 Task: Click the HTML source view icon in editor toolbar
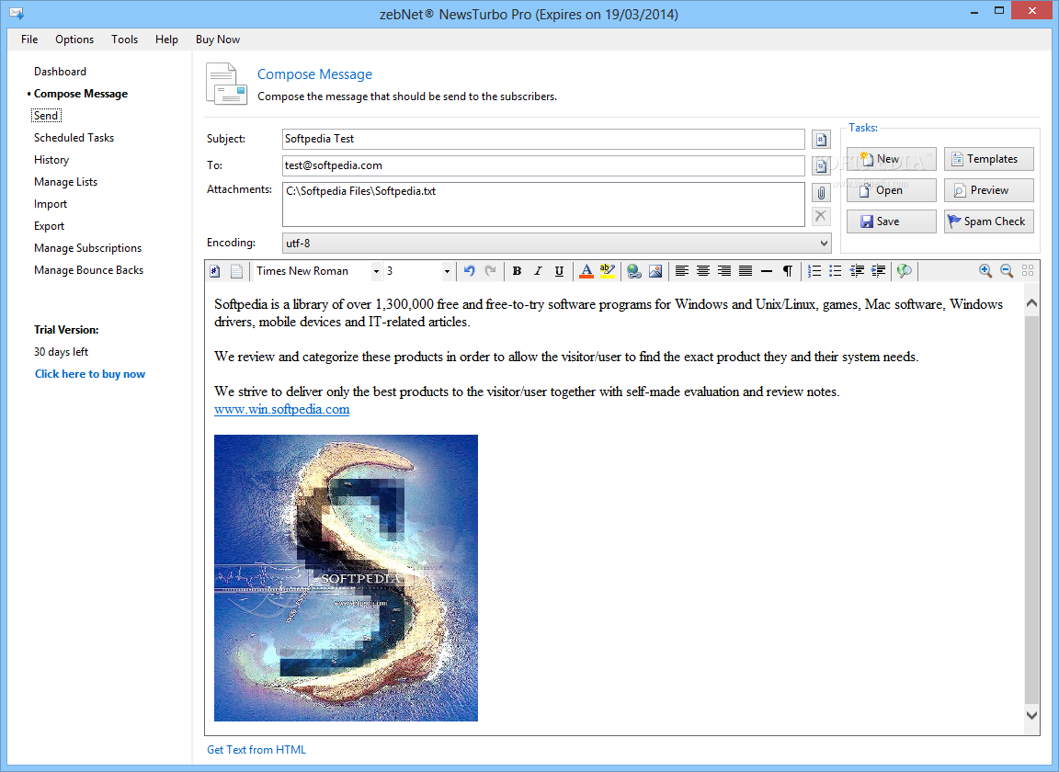215,271
